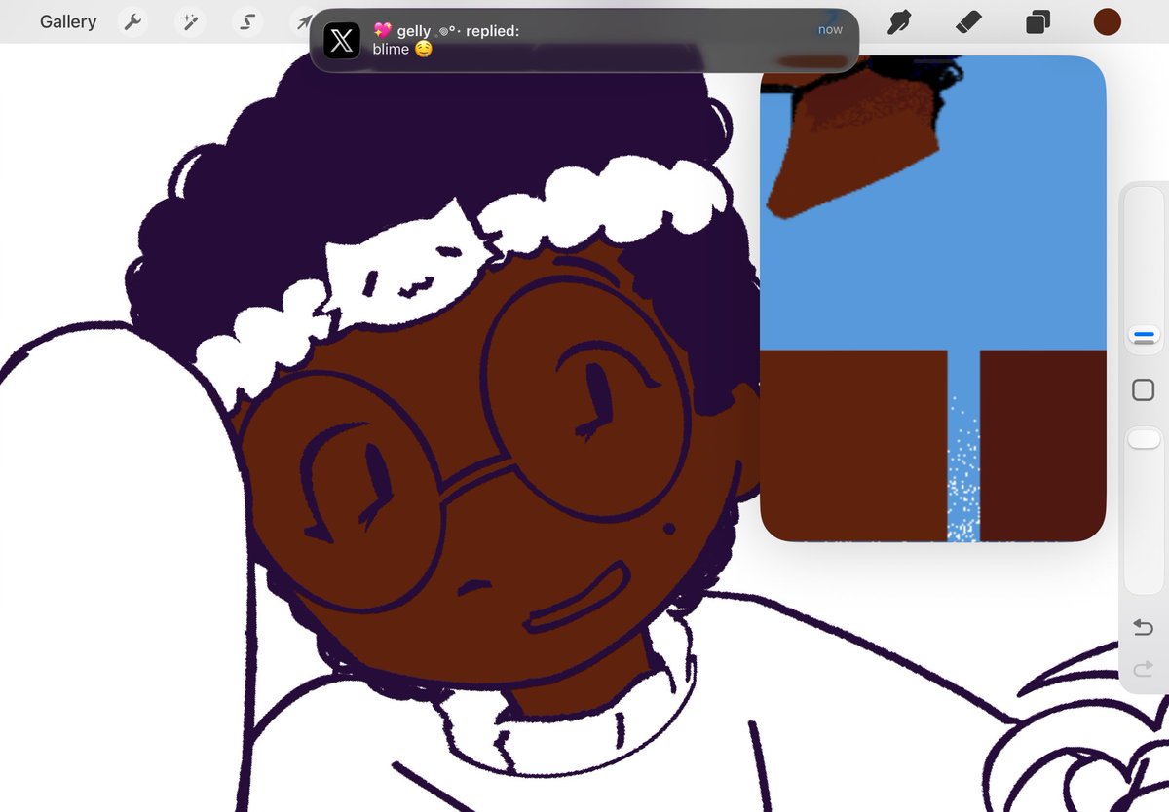Undo the last stroke
This screenshot has height=812, width=1169.
[x=1144, y=627]
